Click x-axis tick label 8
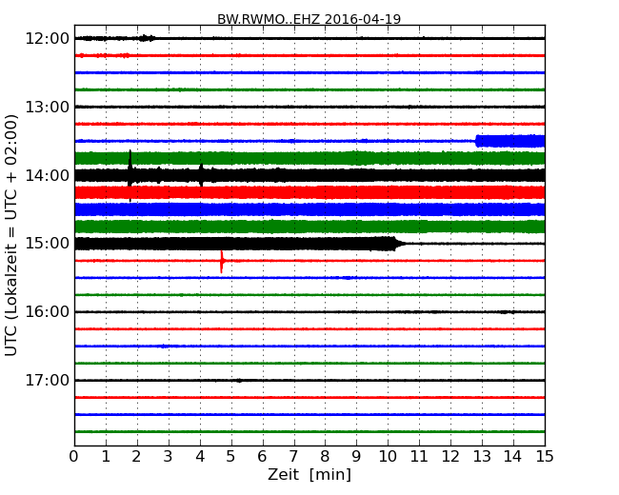This screenshot has width=619, height=495. tap(325, 457)
